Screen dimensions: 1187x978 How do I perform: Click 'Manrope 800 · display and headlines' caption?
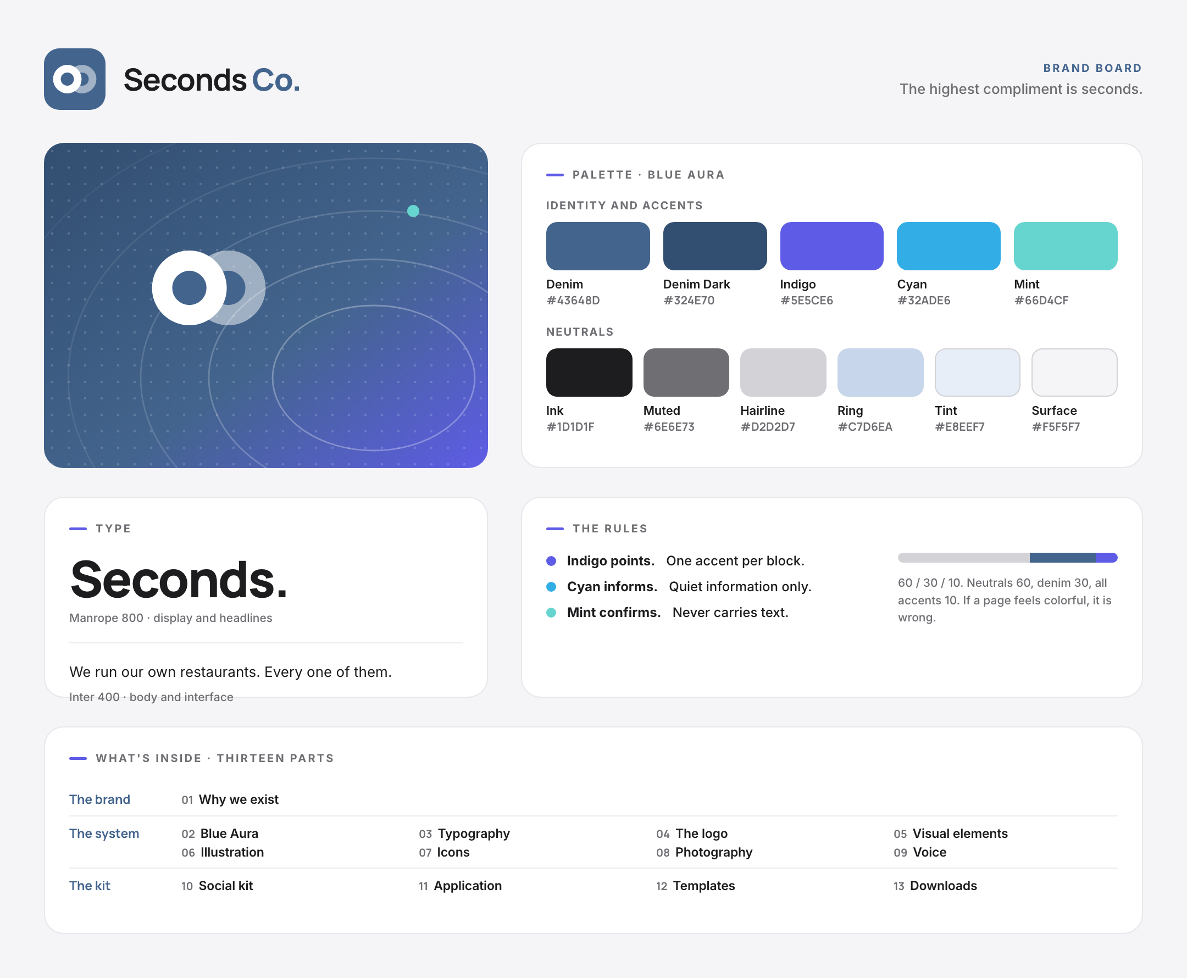click(171, 618)
